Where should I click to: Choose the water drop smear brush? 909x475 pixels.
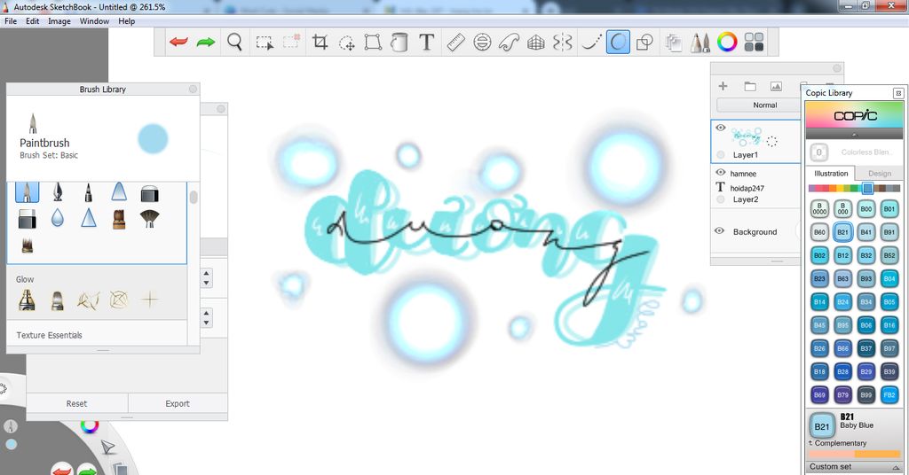[x=58, y=217]
